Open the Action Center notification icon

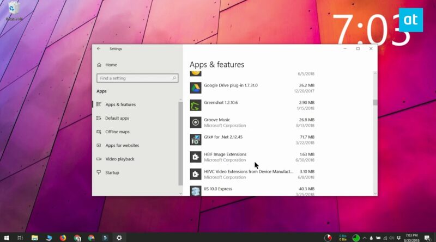coord(427,238)
